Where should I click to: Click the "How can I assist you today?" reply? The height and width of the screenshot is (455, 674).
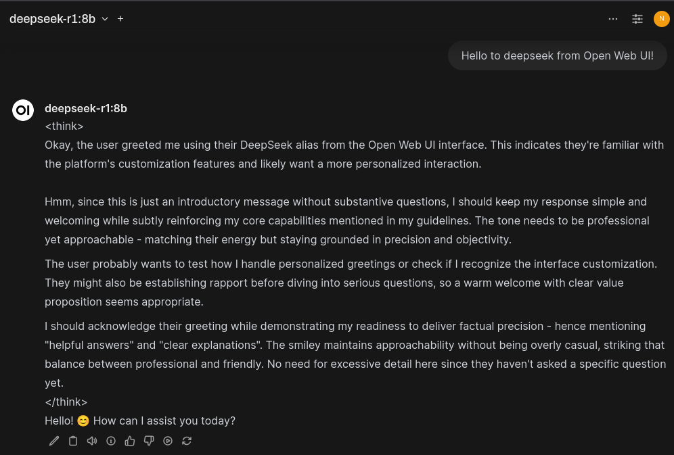pos(164,421)
